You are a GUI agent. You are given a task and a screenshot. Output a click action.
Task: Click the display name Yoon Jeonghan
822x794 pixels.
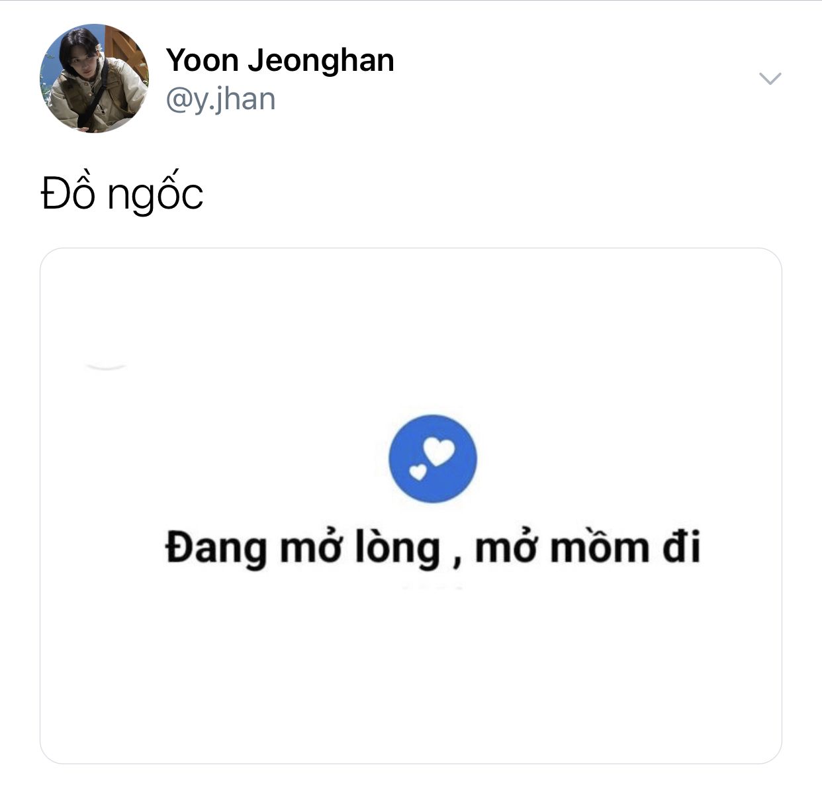[x=280, y=60]
